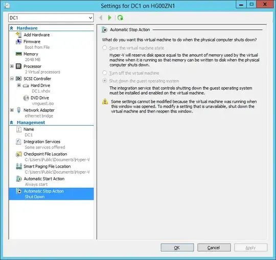
Task: Select Turn off the virtual machine option
Action: (x=105, y=73)
